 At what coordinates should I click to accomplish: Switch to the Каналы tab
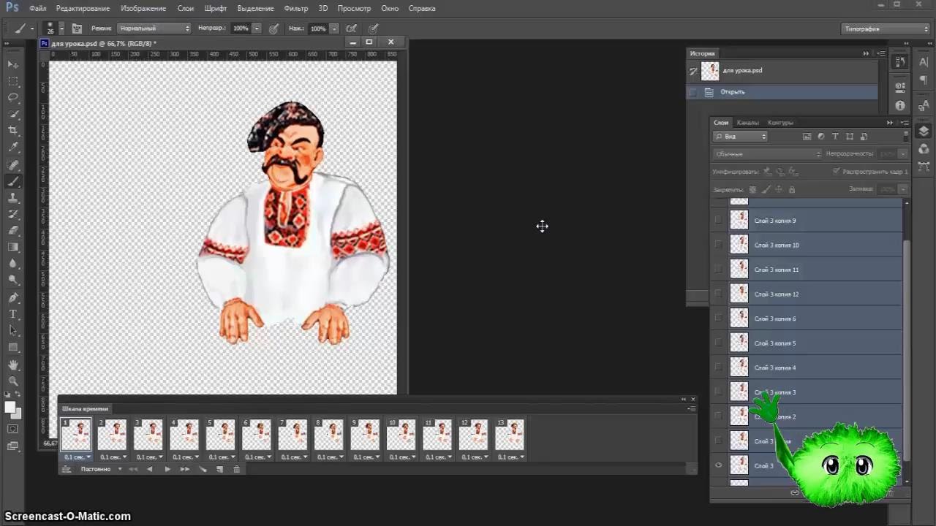[747, 123]
